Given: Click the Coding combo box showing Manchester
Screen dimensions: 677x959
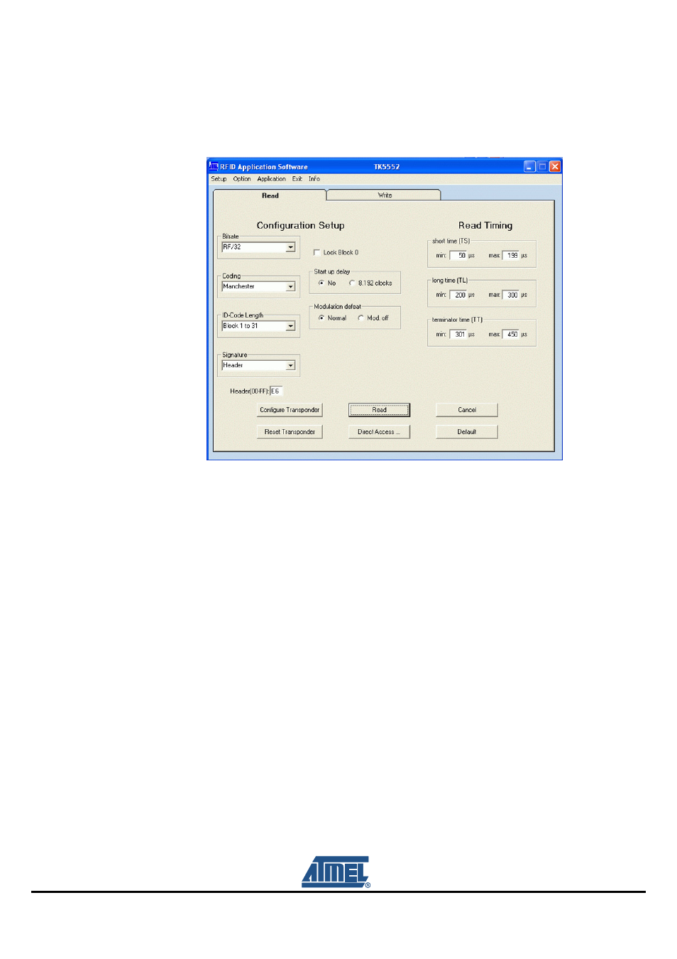Looking at the screenshot, I should coord(258,286).
